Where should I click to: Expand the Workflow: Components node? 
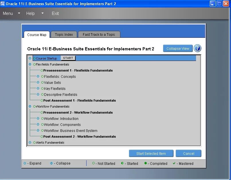[x=38, y=124]
